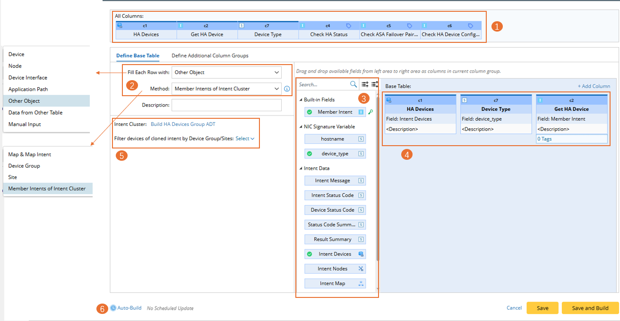Click the S type icon on Device Type in All Columns
Viewport: 620px width, 321px height.
(x=241, y=26)
